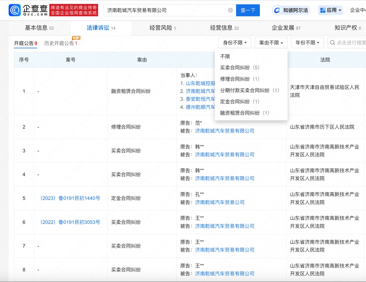Collapse the 案由不限 dropdown

[x=271, y=43]
